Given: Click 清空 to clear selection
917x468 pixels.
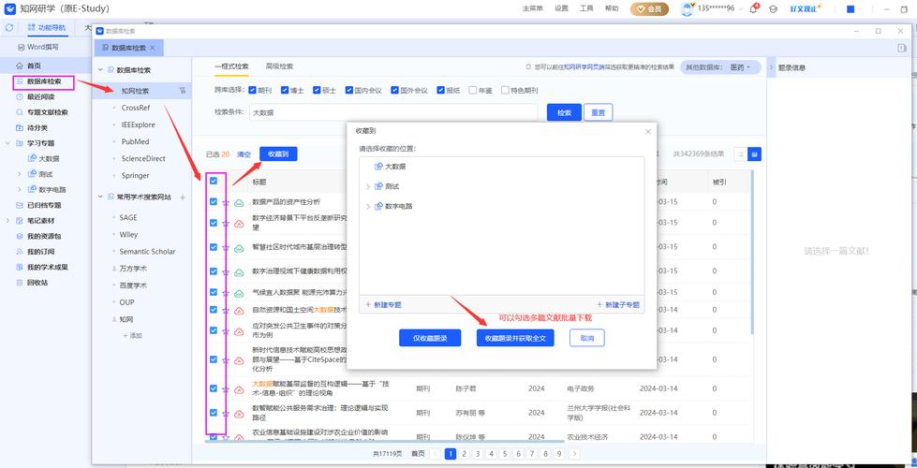Looking at the screenshot, I should [x=244, y=154].
